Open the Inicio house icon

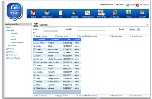point(33,13)
